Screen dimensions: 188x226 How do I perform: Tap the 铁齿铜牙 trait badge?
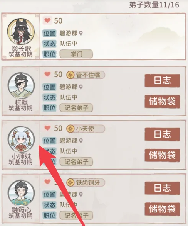click(86, 182)
